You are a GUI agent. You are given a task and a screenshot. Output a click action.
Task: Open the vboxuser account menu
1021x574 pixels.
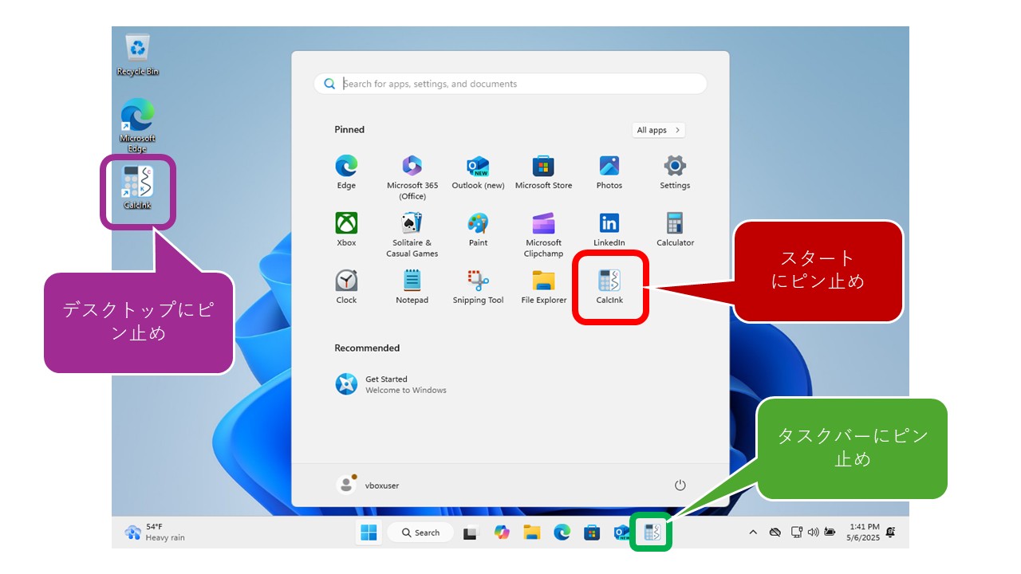point(368,485)
